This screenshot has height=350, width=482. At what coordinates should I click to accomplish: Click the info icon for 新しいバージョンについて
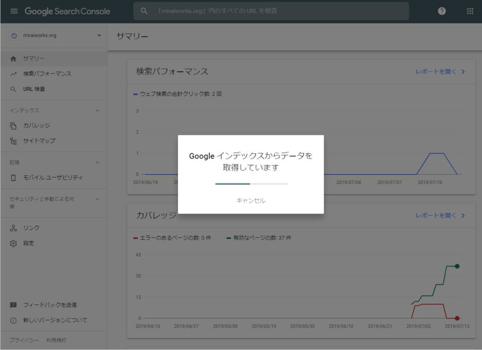(13, 320)
